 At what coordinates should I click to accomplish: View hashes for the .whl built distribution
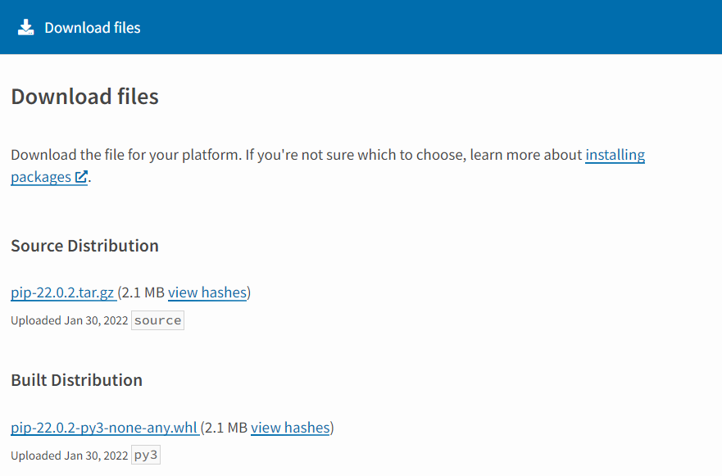pyautogui.click(x=290, y=428)
